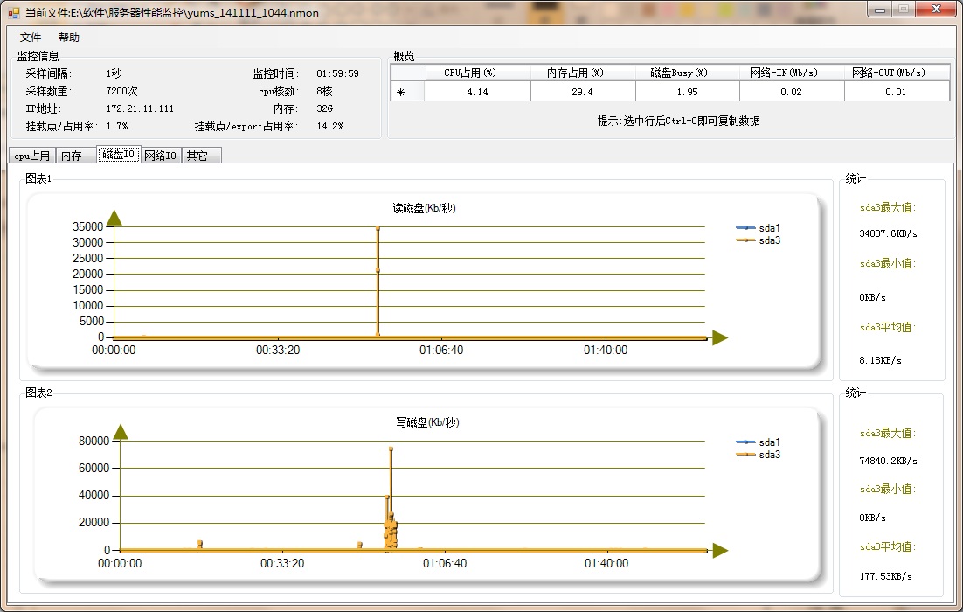Click the /export usage value 14.2%
Viewport: 963px width, 612px height.
[x=329, y=126]
